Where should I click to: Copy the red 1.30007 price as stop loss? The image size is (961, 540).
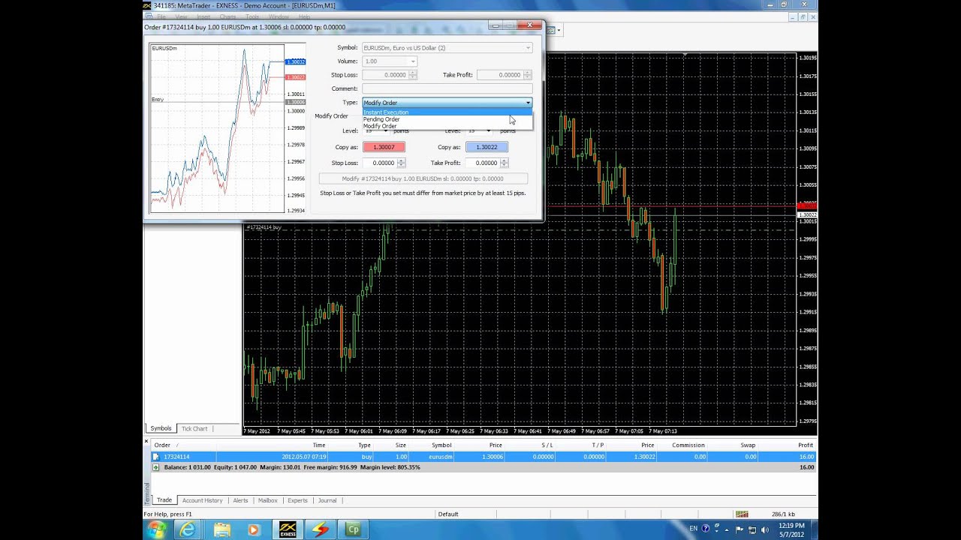[x=384, y=147]
